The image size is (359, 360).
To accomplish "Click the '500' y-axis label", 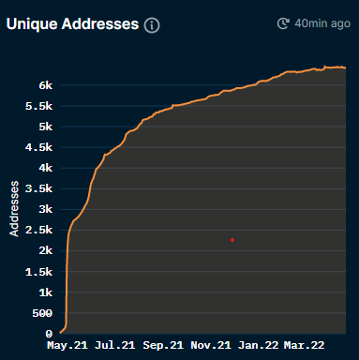I will 42,313.
